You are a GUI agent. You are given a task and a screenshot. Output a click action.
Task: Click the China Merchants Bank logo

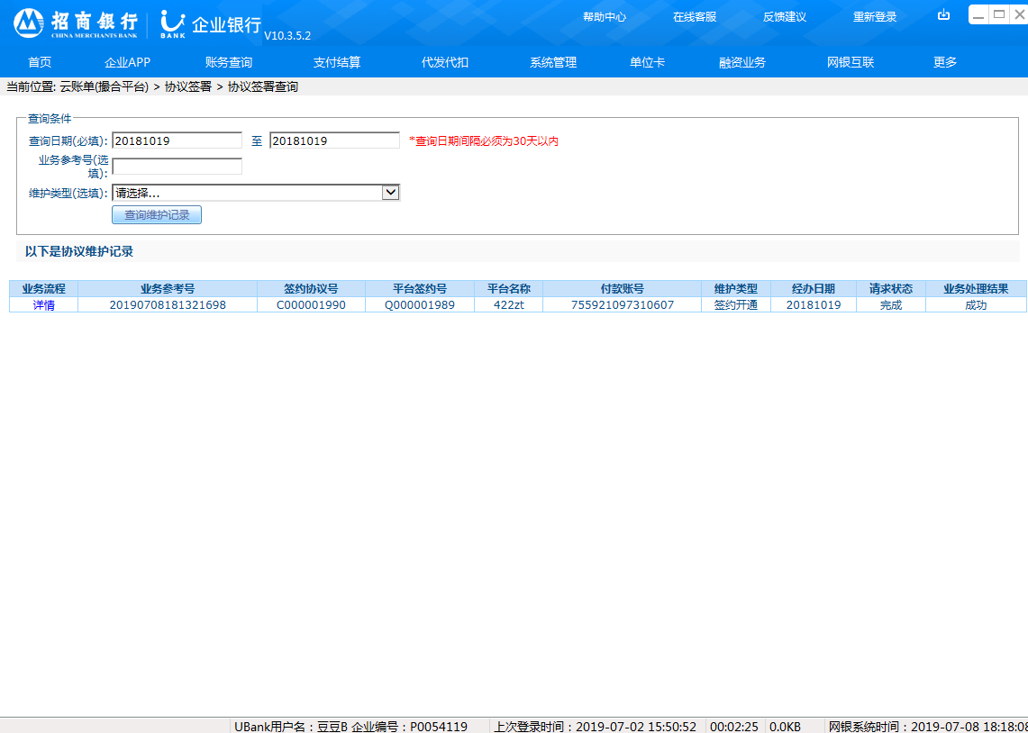click(x=76, y=23)
